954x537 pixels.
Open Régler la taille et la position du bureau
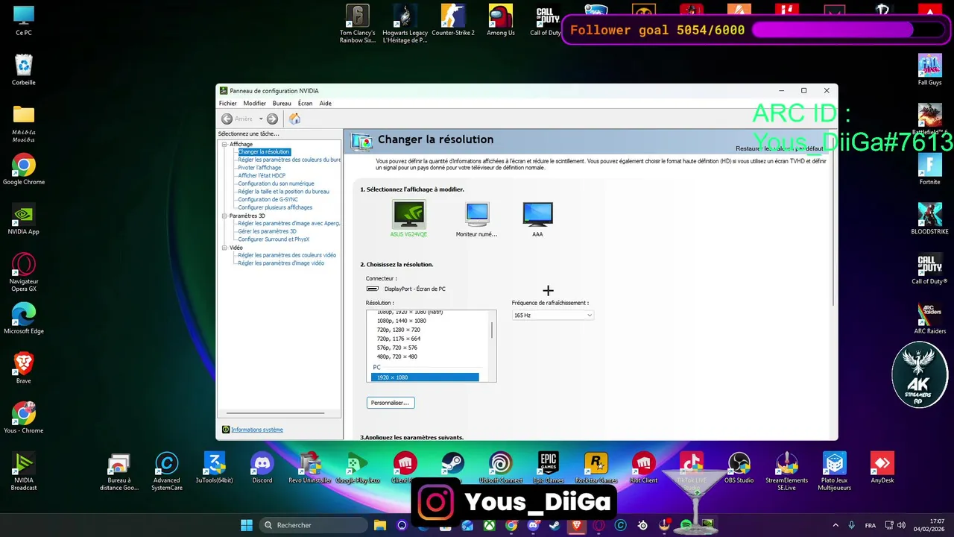[x=283, y=192]
